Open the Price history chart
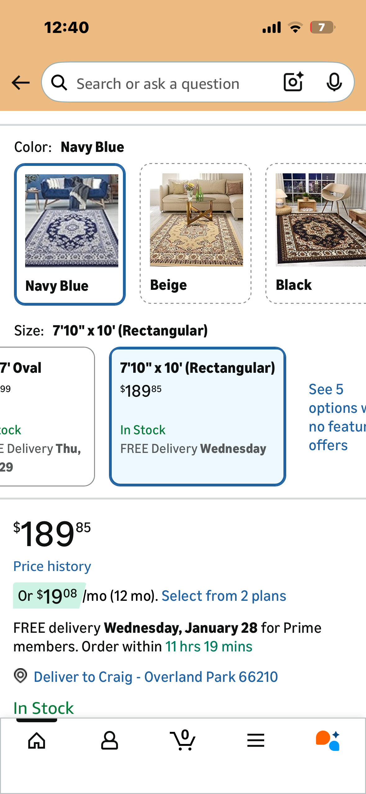 pos(52,566)
